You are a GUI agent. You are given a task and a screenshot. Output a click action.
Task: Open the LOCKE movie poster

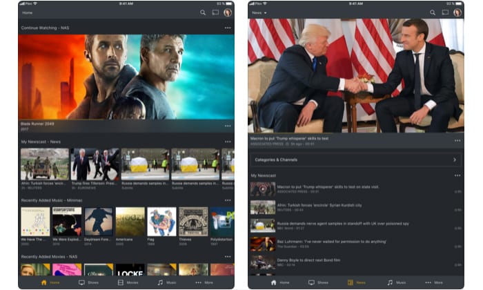(x=130, y=270)
